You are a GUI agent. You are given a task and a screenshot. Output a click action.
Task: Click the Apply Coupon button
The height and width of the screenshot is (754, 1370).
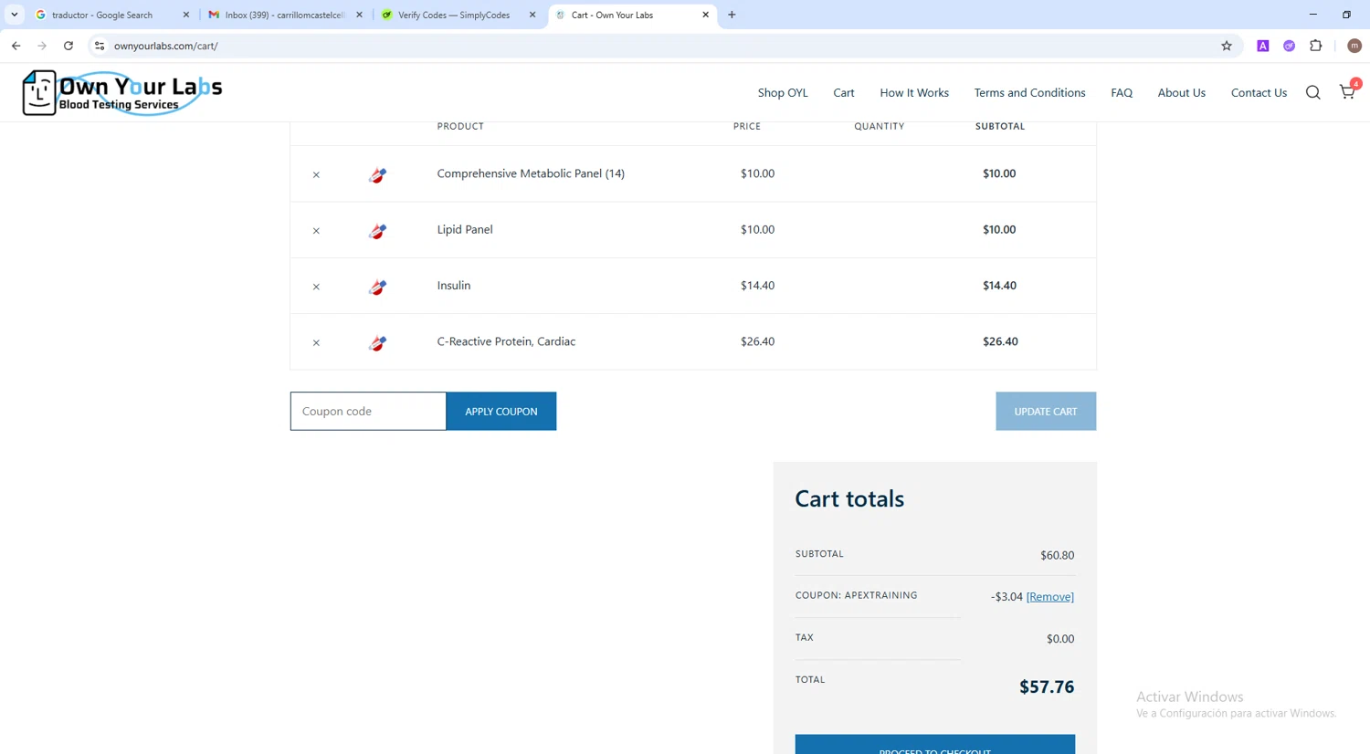click(x=501, y=412)
